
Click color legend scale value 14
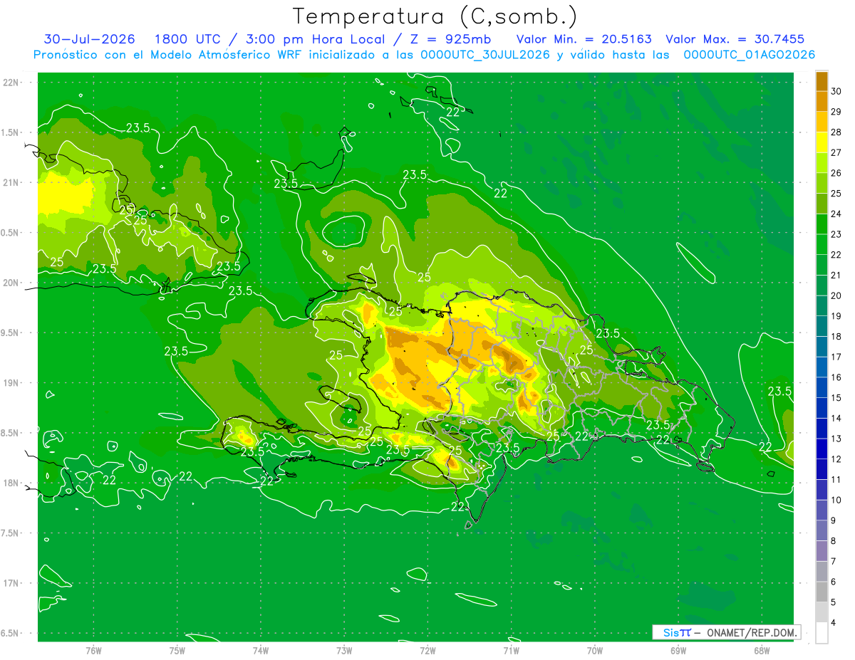click(836, 418)
